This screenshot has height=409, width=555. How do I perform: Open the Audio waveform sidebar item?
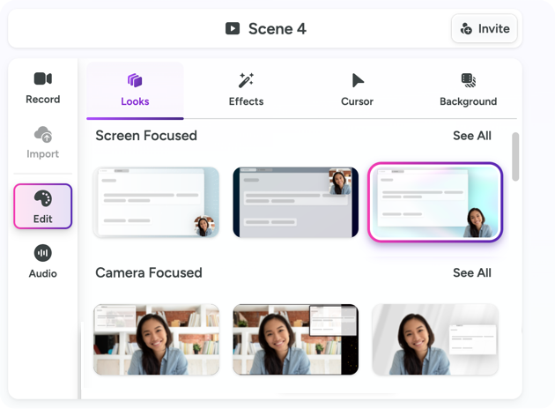click(x=43, y=261)
